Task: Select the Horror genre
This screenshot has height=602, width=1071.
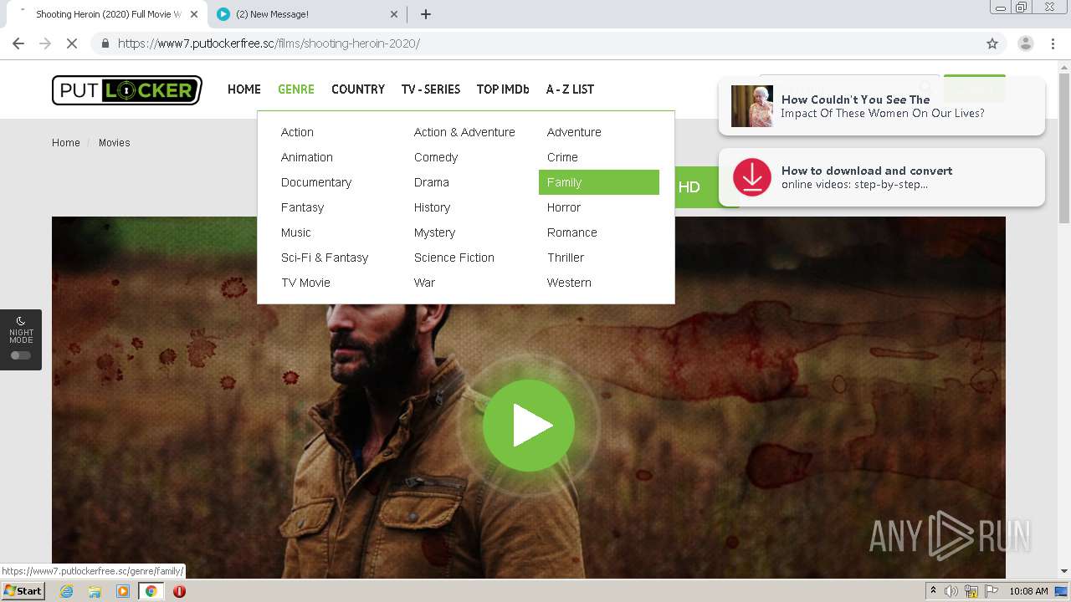Action: tap(564, 207)
